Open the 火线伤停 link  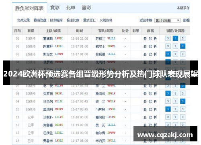tap(106, 20)
